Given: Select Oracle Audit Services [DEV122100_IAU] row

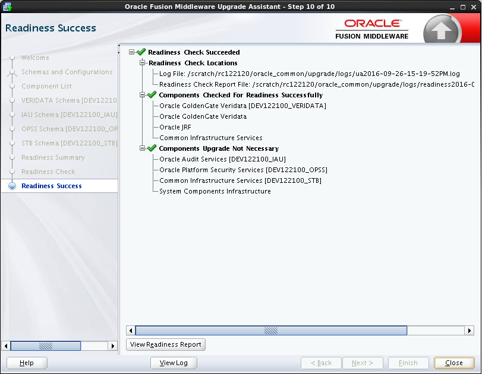Looking at the screenshot, I should 222,159.
